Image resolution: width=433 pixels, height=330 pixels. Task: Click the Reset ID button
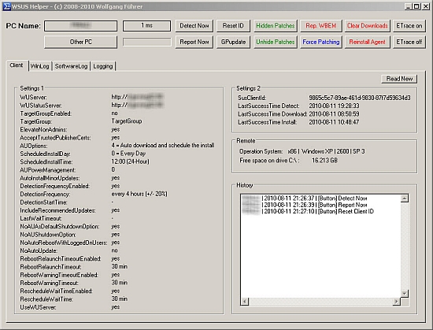tap(233, 26)
